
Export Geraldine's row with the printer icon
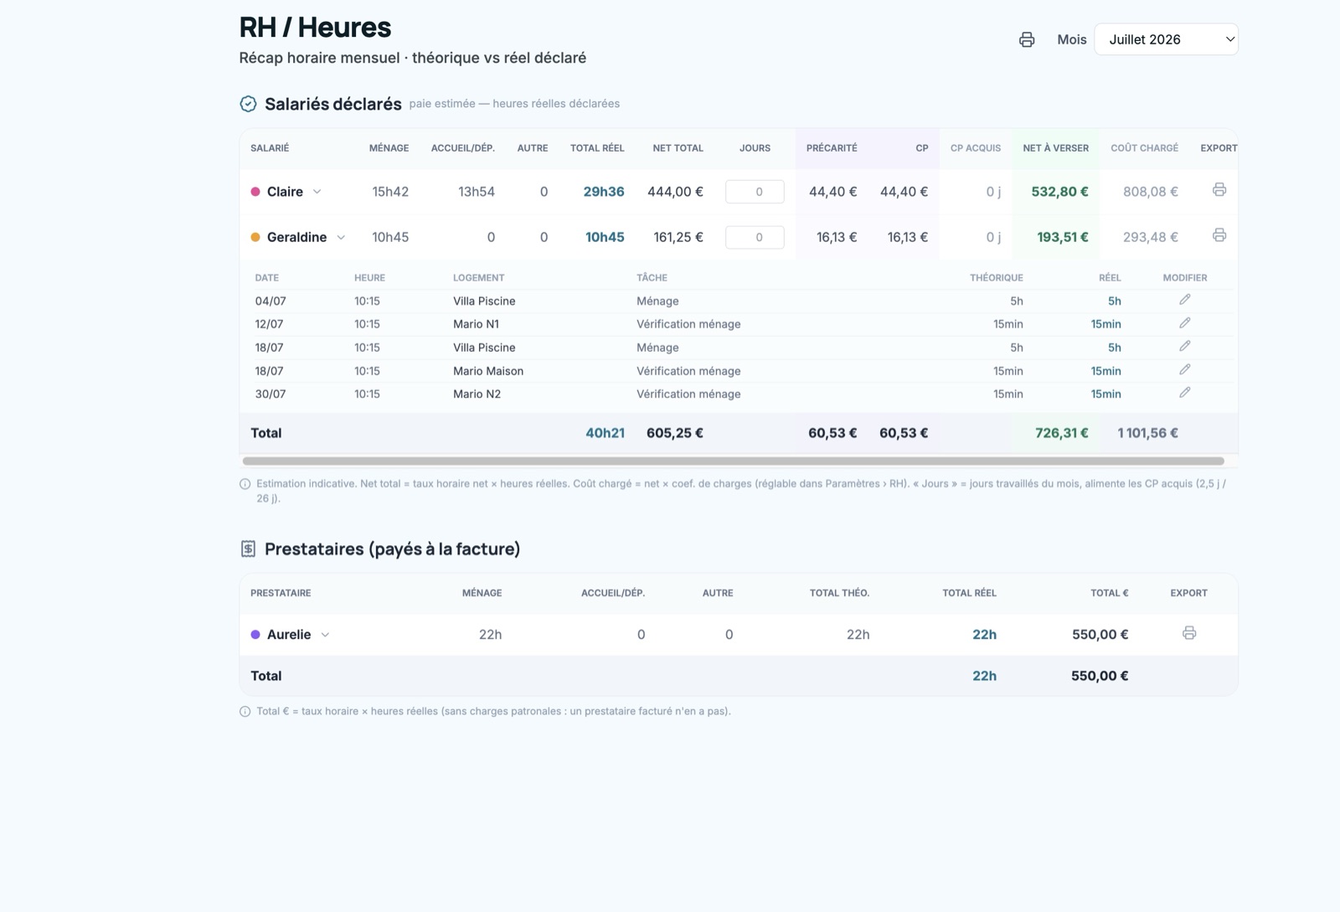pyautogui.click(x=1219, y=235)
